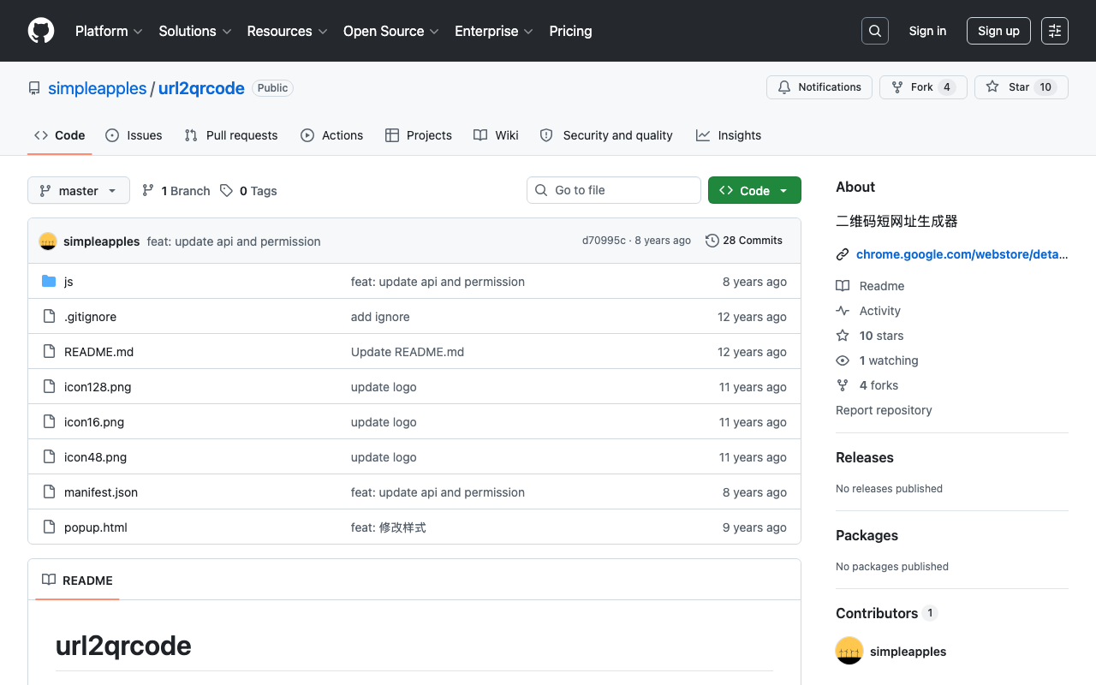Expand the Open Source menu

391,31
